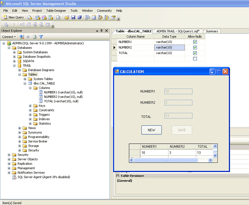Click the Object Explorer filter funnel icon
The height and width of the screenshot is (205, 249).
click(41, 37)
